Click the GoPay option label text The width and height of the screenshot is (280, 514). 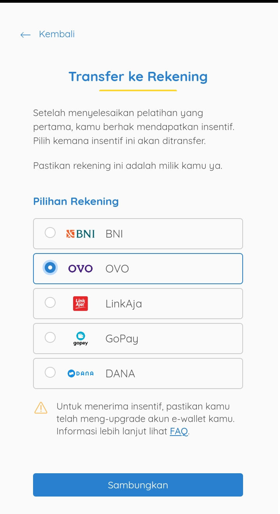122,339
